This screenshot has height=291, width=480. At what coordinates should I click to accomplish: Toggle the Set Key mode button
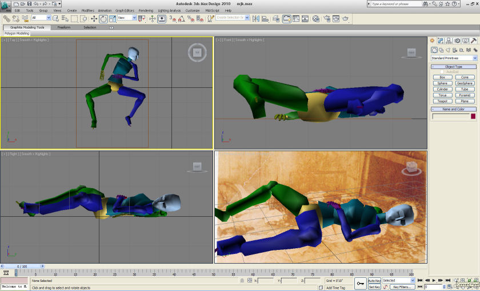click(x=374, y=287)
